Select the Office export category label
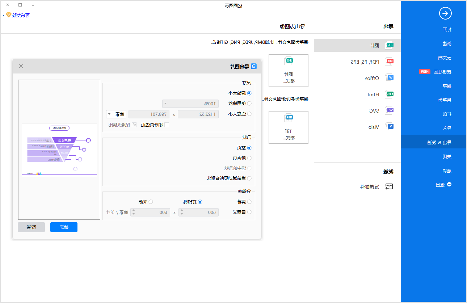The height and width of the screenshot is (303, 467). pos(372,78)
